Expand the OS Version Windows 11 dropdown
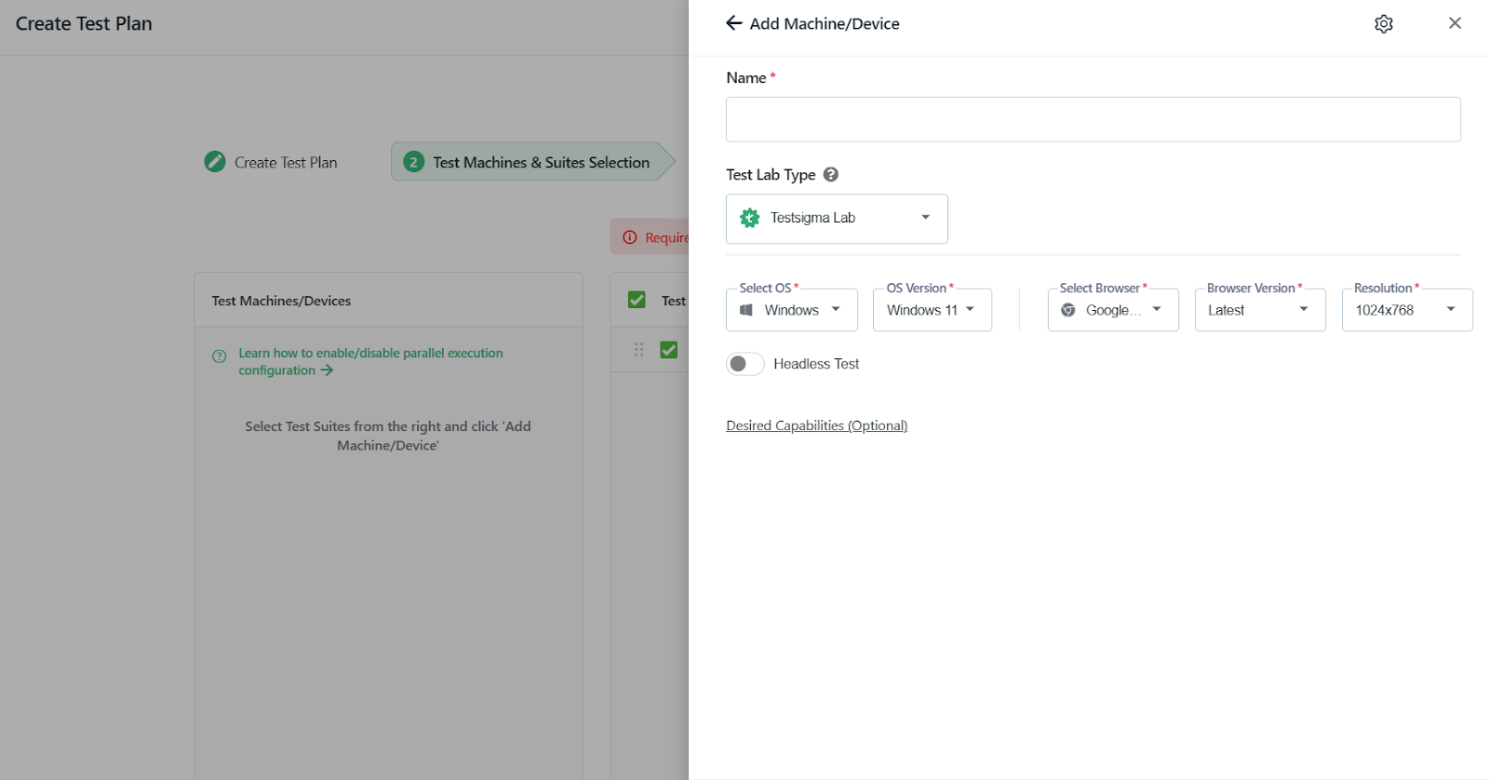 coord(932,310)
